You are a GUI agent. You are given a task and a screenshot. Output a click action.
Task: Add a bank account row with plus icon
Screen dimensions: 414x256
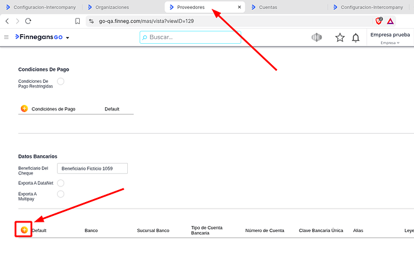(x=24, y=230)
